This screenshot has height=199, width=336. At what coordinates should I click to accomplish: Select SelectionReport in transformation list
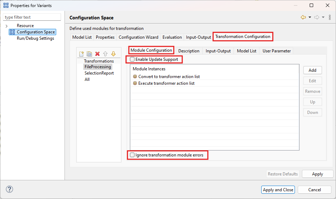99,73
